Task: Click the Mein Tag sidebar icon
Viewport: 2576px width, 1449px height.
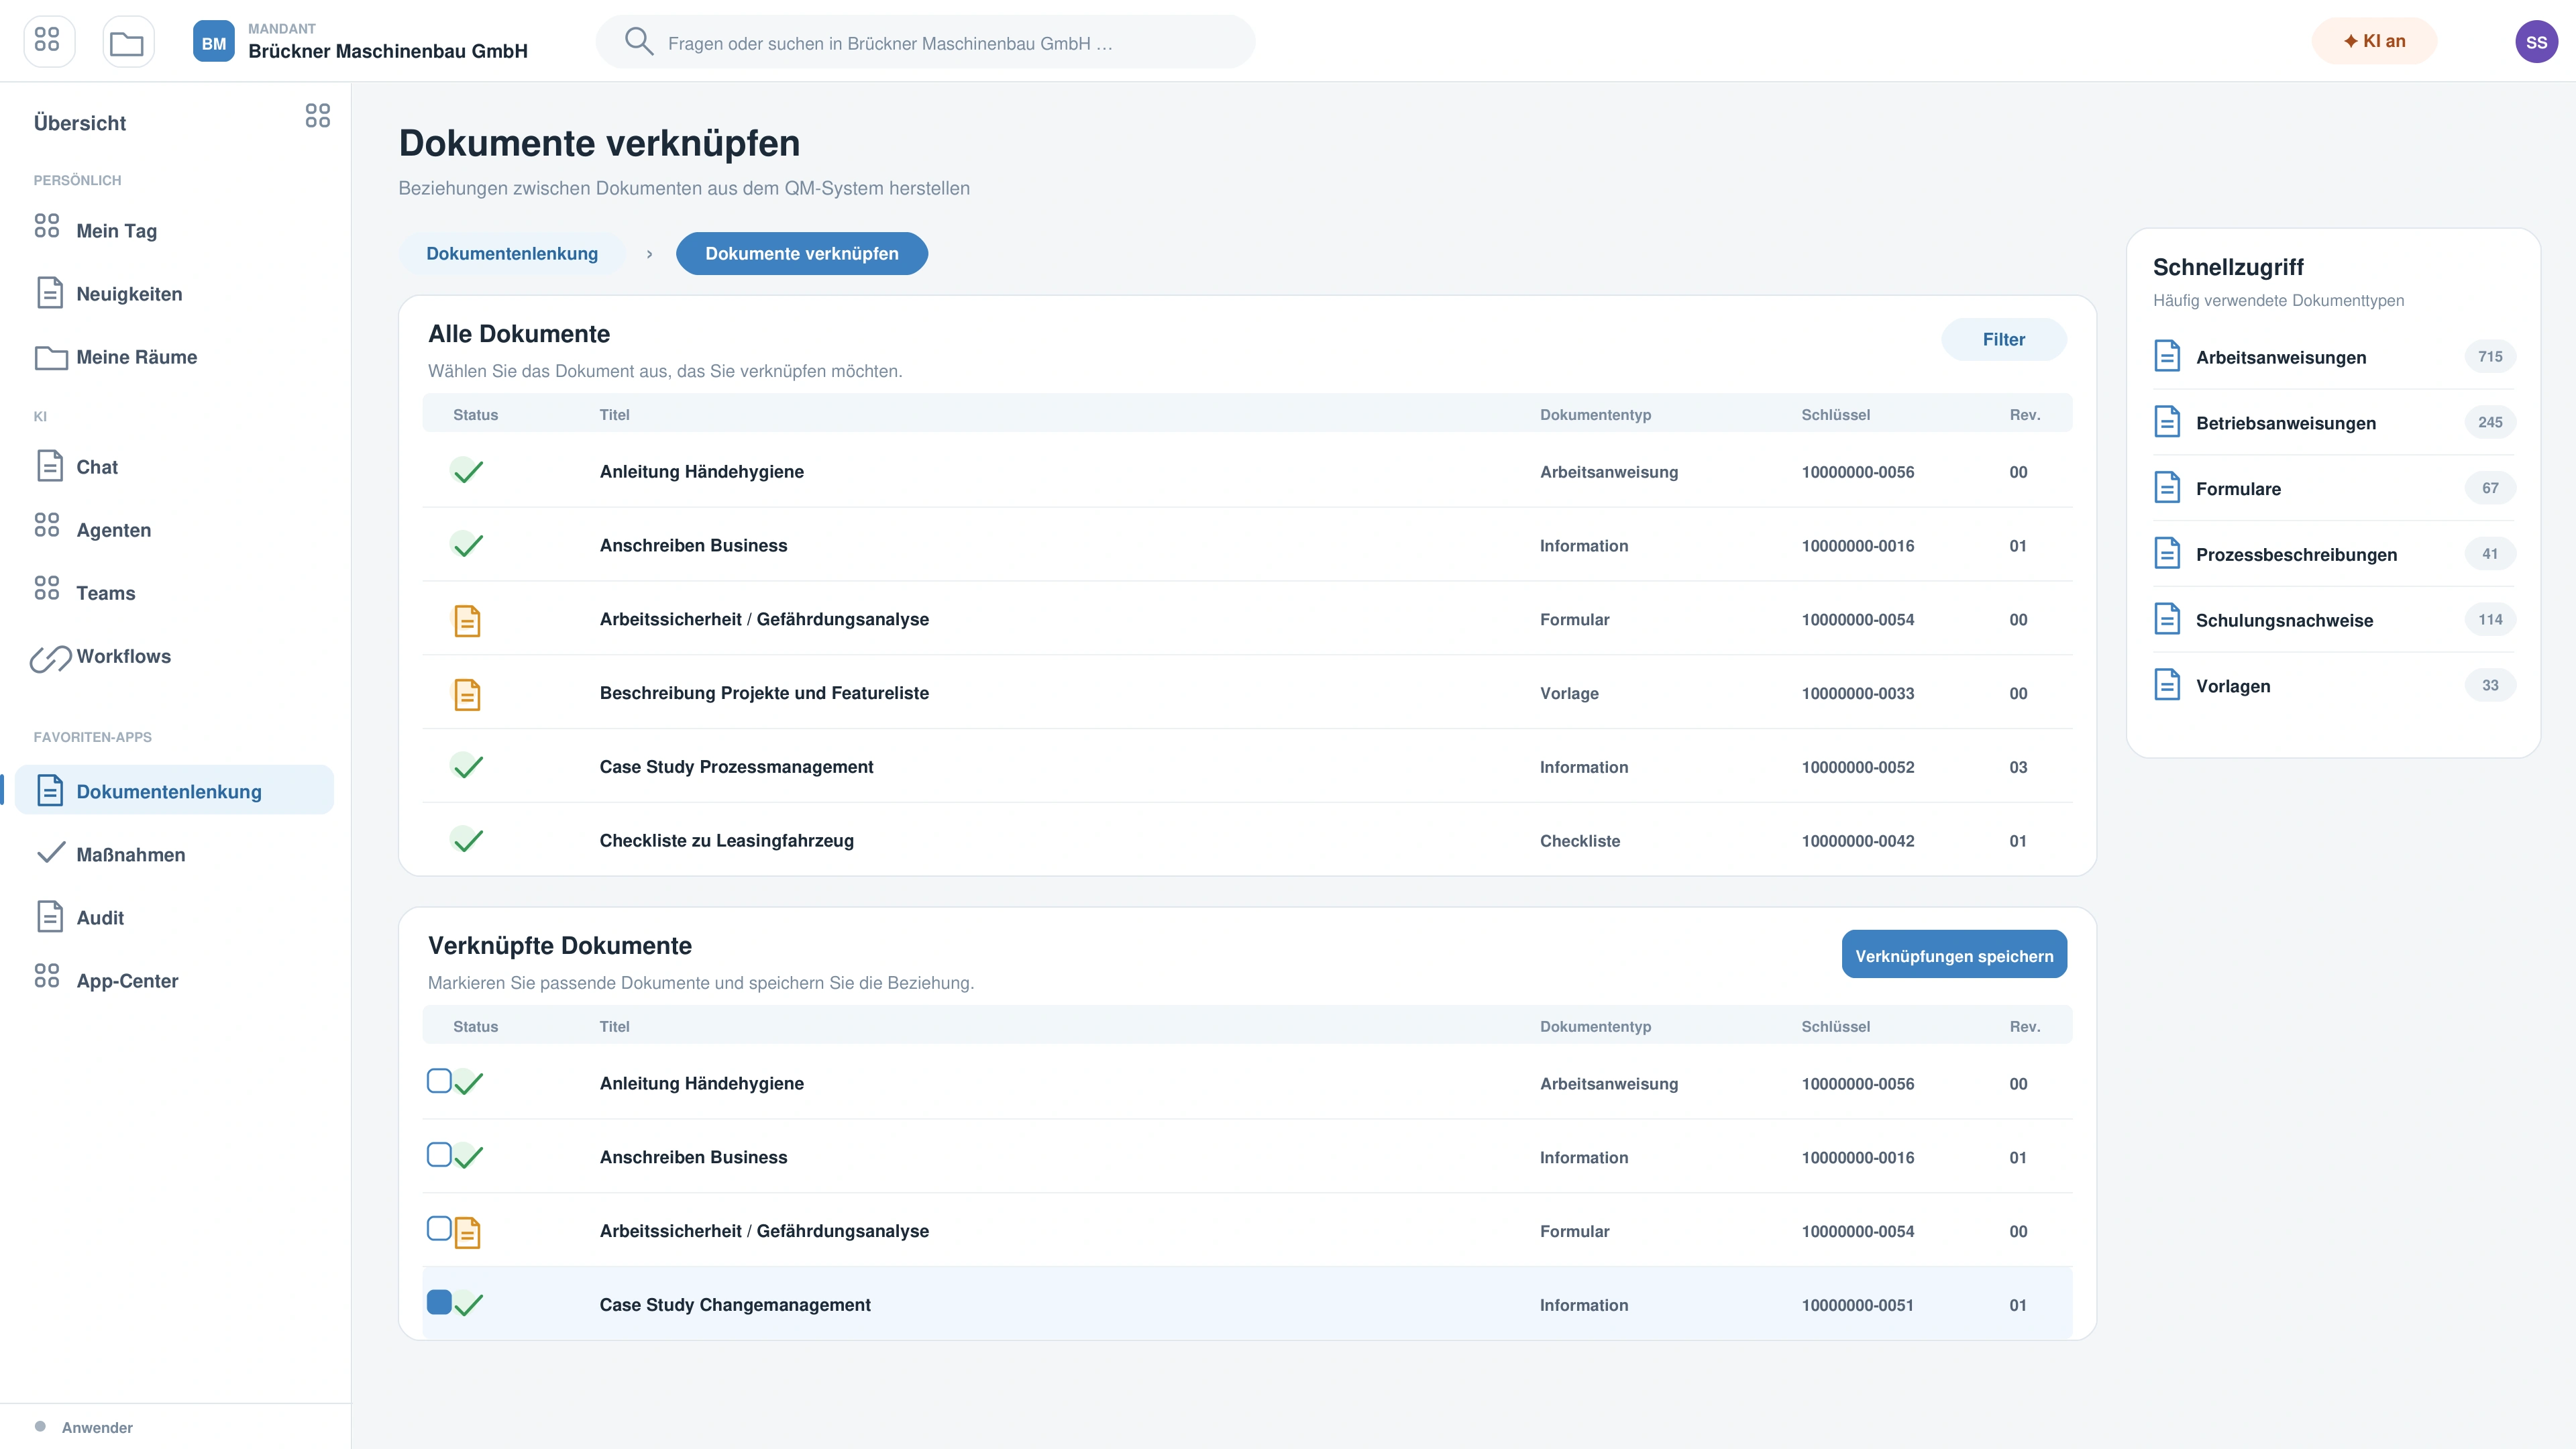Action: click(x=47, y=226)
